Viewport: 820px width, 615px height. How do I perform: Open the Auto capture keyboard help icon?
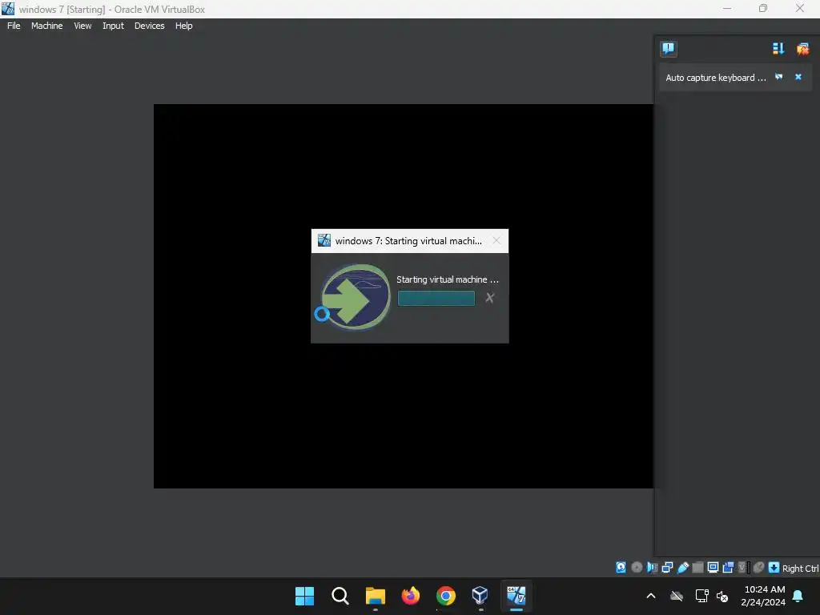coord(778,77)
